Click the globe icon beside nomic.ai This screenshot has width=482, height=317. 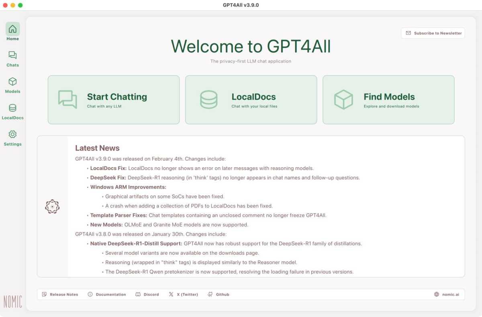437,295
